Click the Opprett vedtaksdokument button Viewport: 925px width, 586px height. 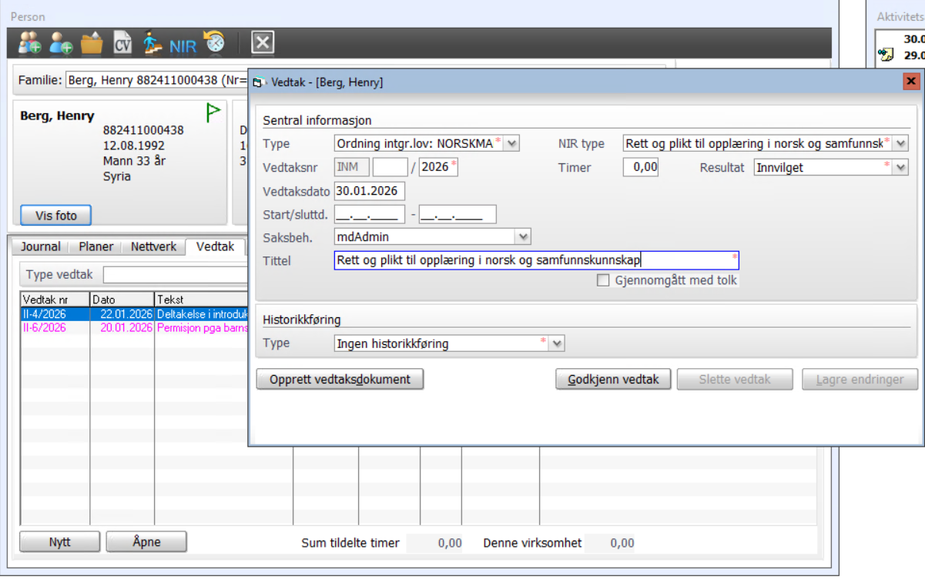pos(340,380)
